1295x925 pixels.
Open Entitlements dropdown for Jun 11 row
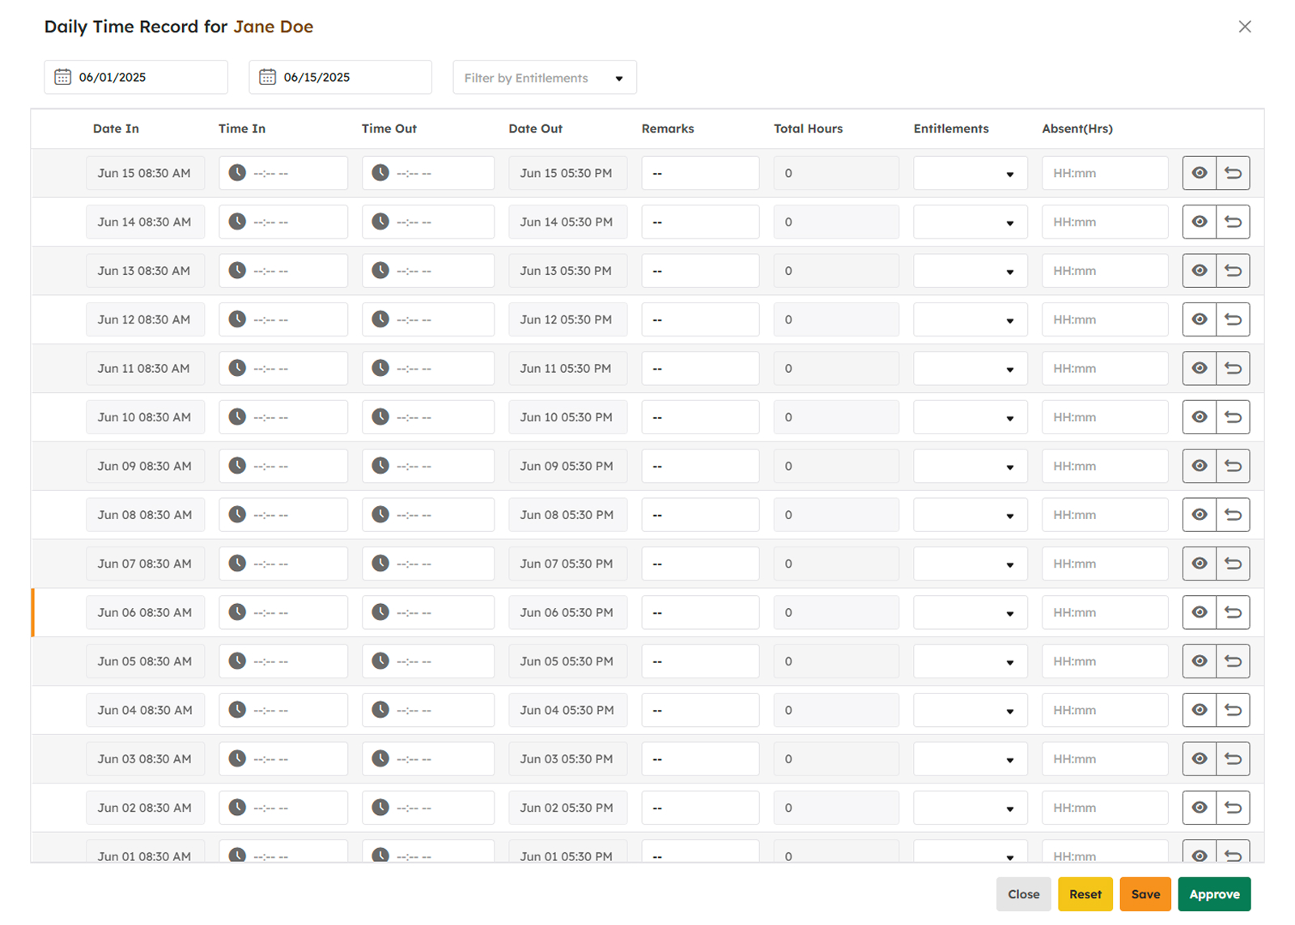[x=970, y=368]
